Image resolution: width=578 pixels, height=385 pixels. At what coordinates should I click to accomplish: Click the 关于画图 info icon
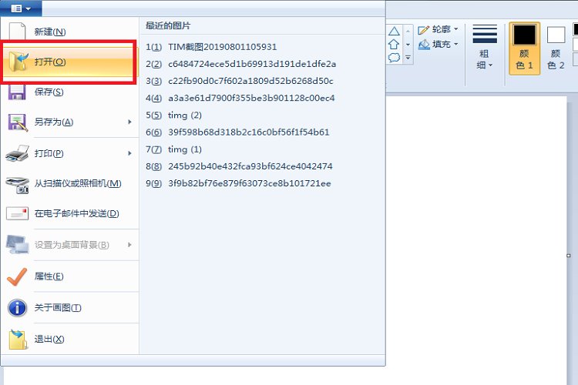tap(17, 307)
